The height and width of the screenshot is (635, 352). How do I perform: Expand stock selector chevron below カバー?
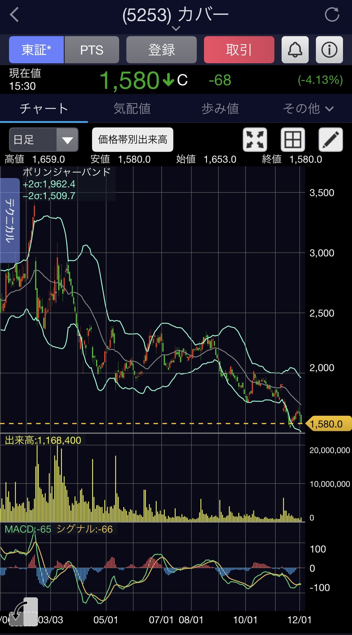click(x=176, y=29)
